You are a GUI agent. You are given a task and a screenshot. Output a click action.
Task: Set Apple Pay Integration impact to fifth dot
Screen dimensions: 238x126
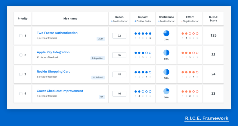coord(150,53)
